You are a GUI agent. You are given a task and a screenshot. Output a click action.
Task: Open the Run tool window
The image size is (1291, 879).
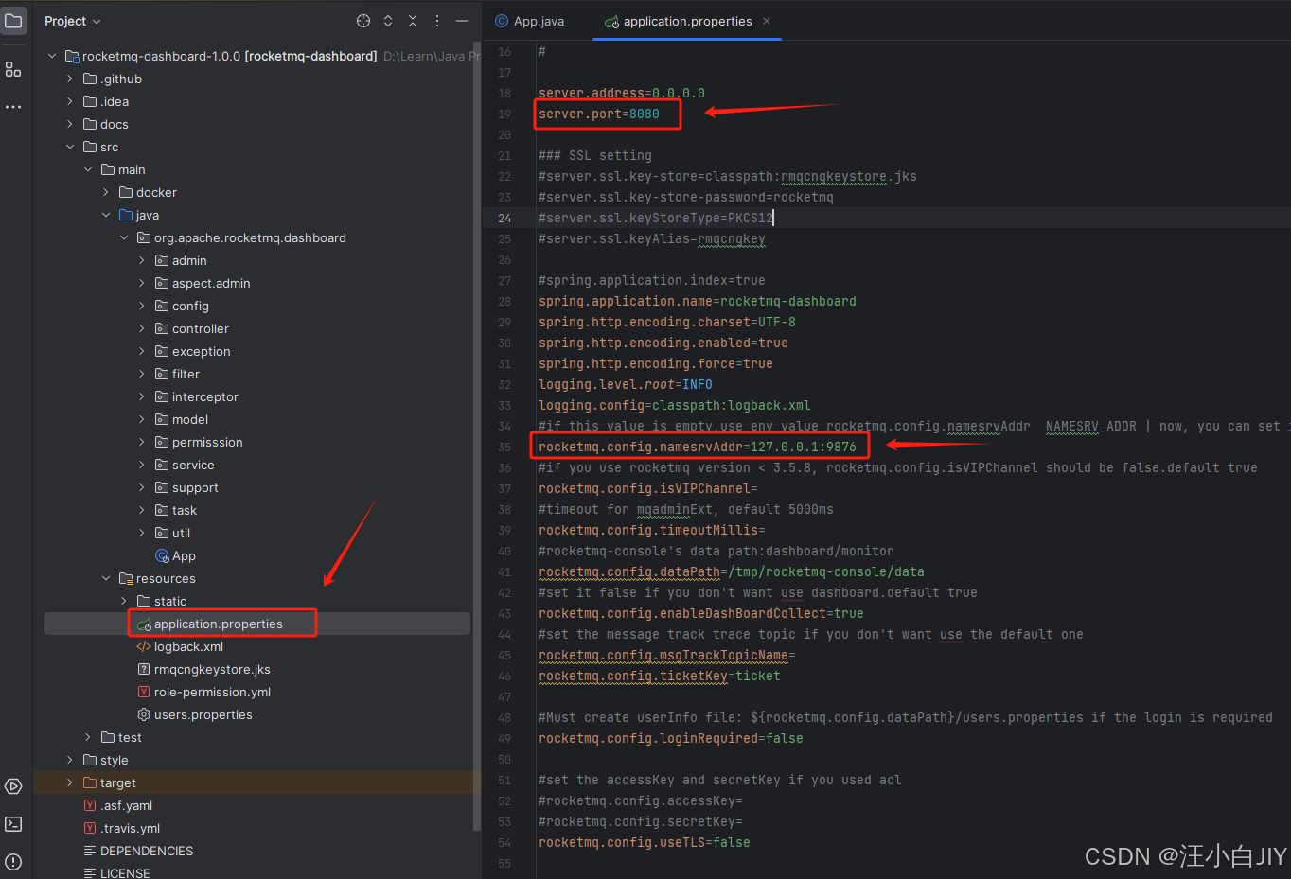click(x=12, y=786)
